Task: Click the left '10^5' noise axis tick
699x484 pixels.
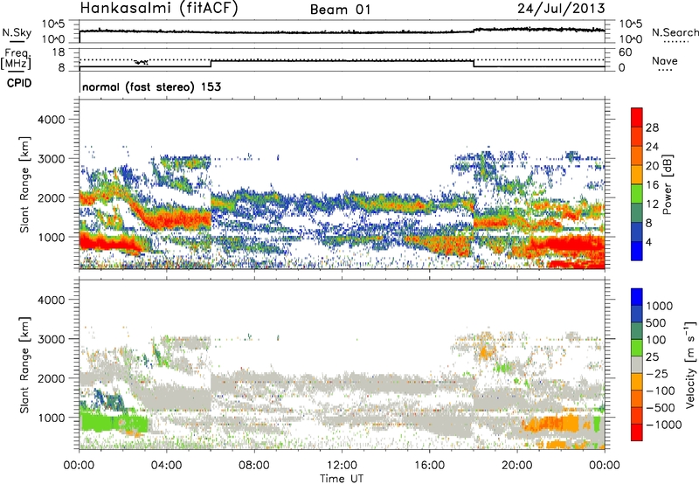Action: point(53,24)
